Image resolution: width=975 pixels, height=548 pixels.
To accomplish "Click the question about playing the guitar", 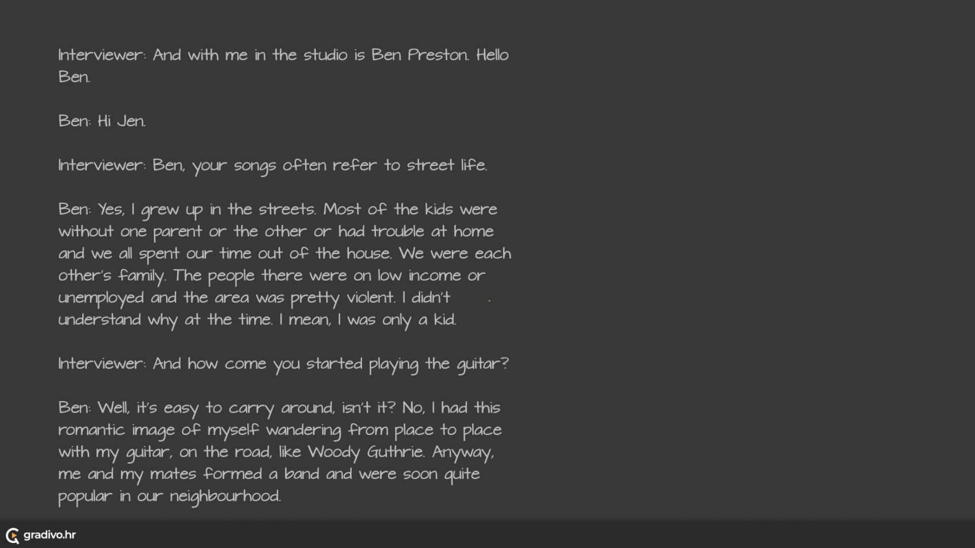I will click(x=331, y=364).
